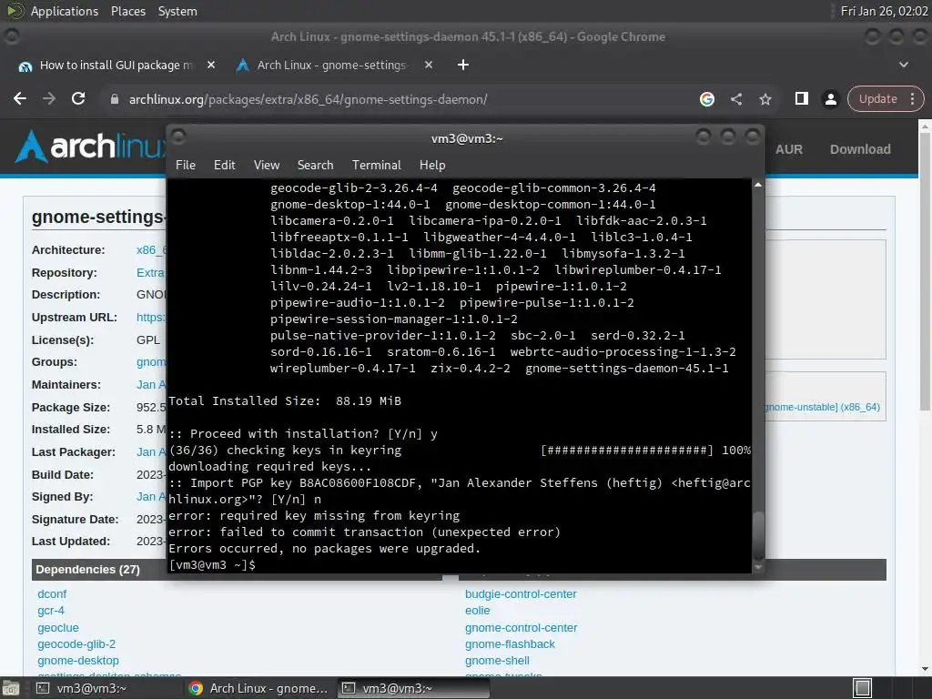The height and width of the screenshot is (699, 932).
Task: Open the Download link in site navigation
Action: (860, 149)
